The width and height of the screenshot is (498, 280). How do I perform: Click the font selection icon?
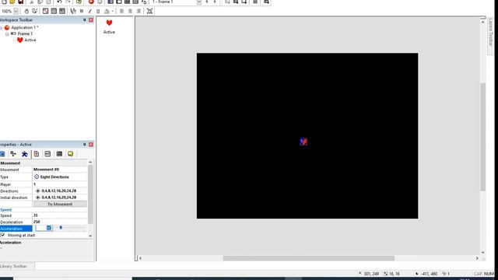pyautogui.click(x=73, y=11)
